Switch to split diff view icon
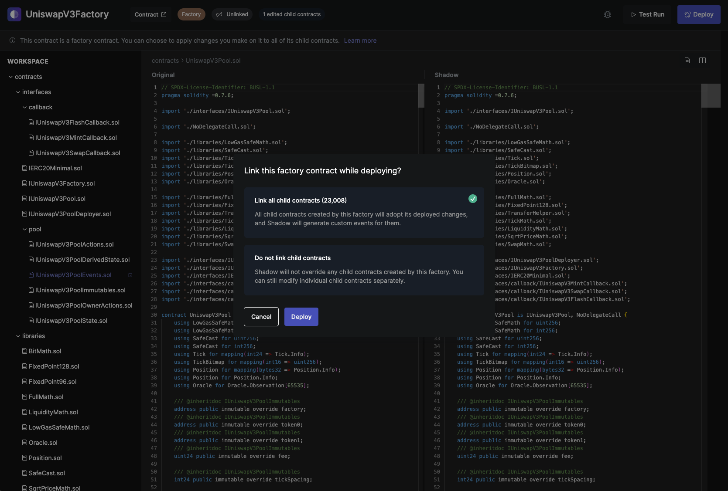Screen dimensions: 728x491 (702, 61)
